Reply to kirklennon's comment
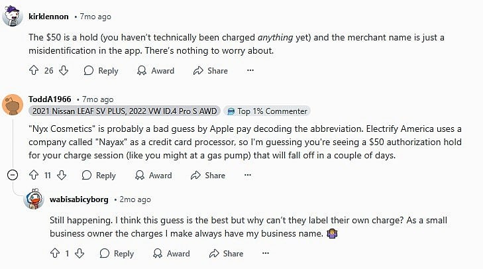 coord(101,70)
